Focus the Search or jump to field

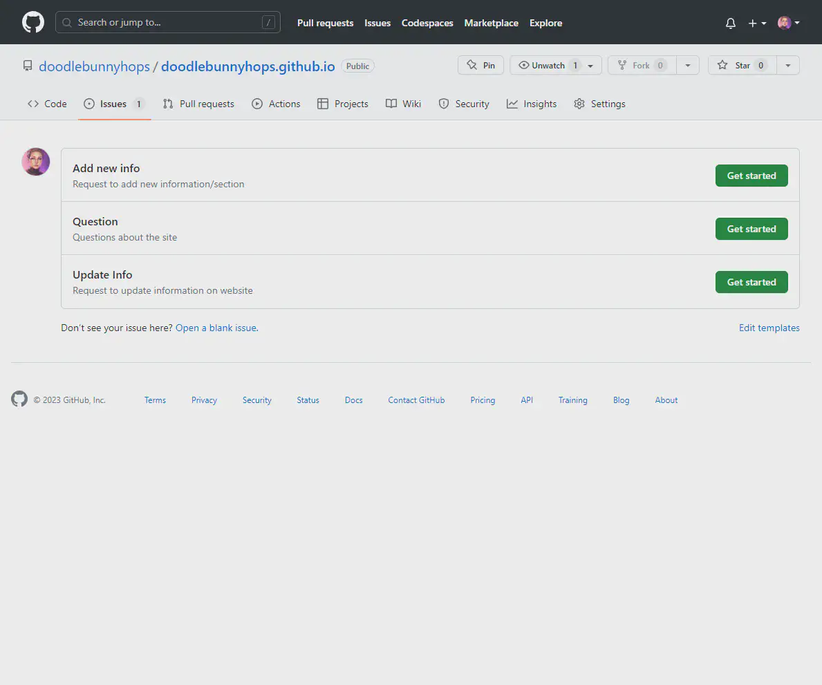tap(167, 22)
